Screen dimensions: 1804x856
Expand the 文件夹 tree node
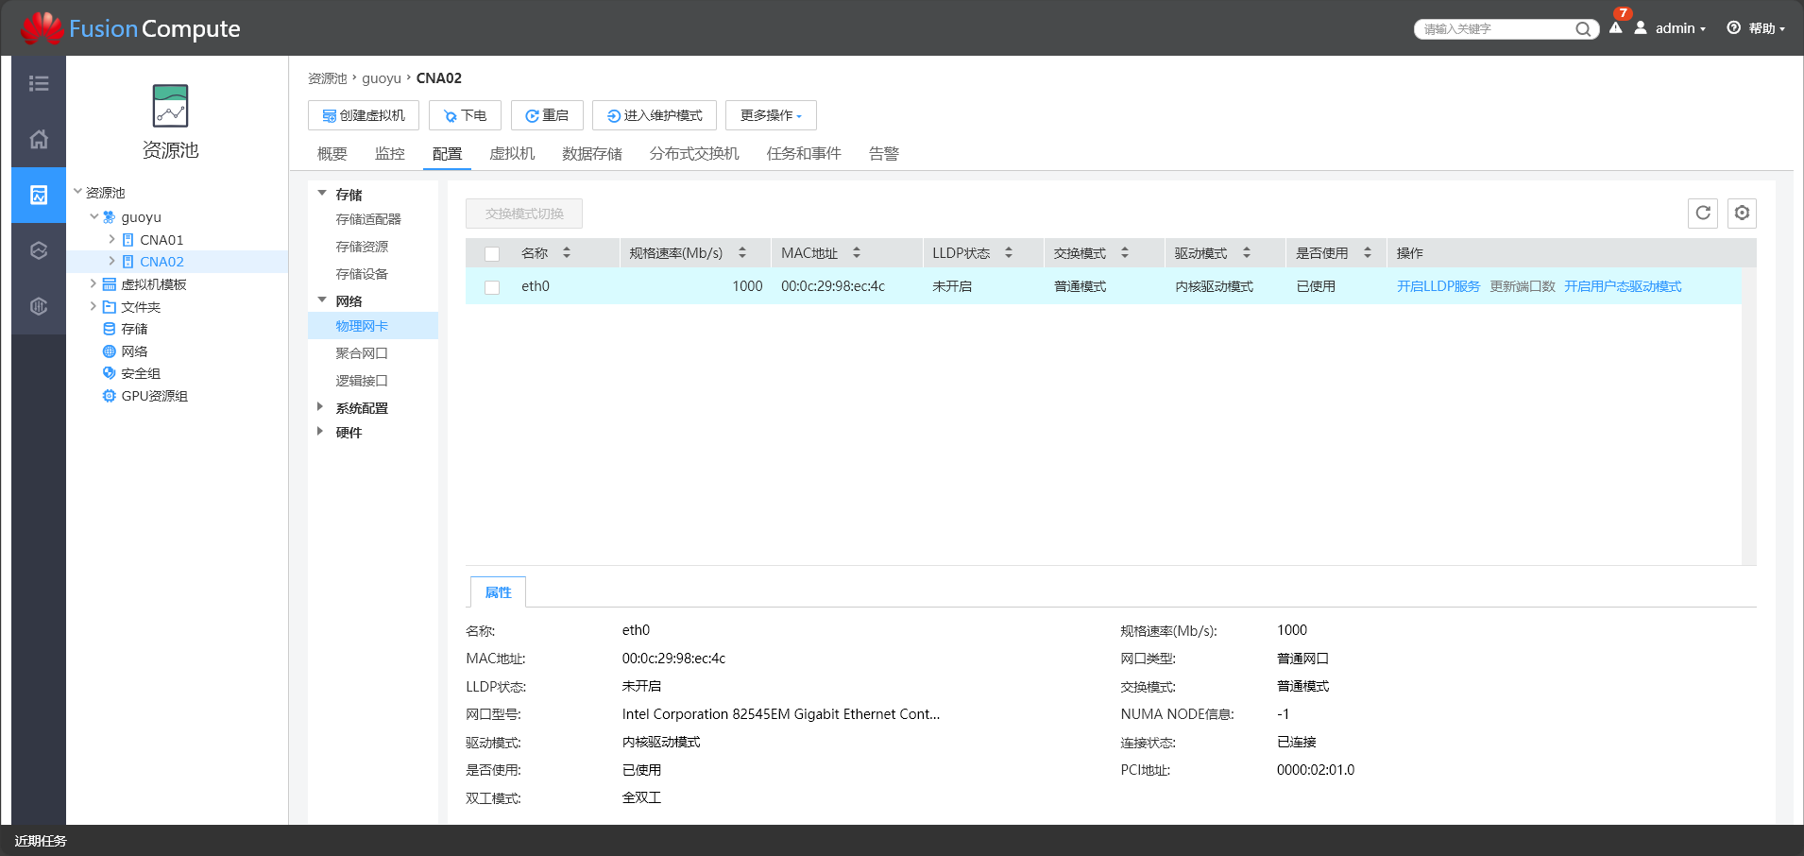pos(94,306)
